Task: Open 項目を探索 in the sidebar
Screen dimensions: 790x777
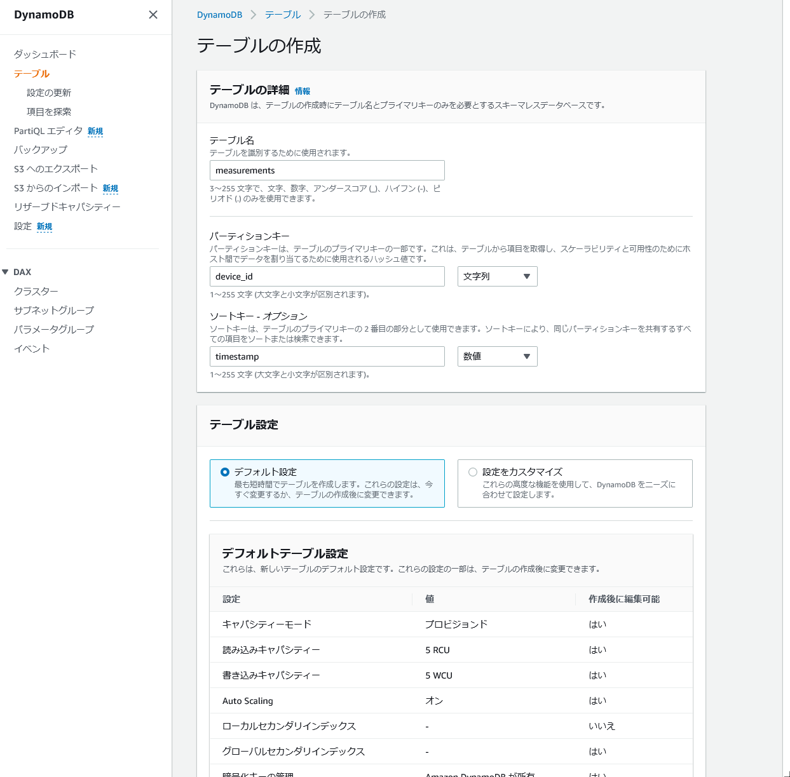Action: pos(49,112)
